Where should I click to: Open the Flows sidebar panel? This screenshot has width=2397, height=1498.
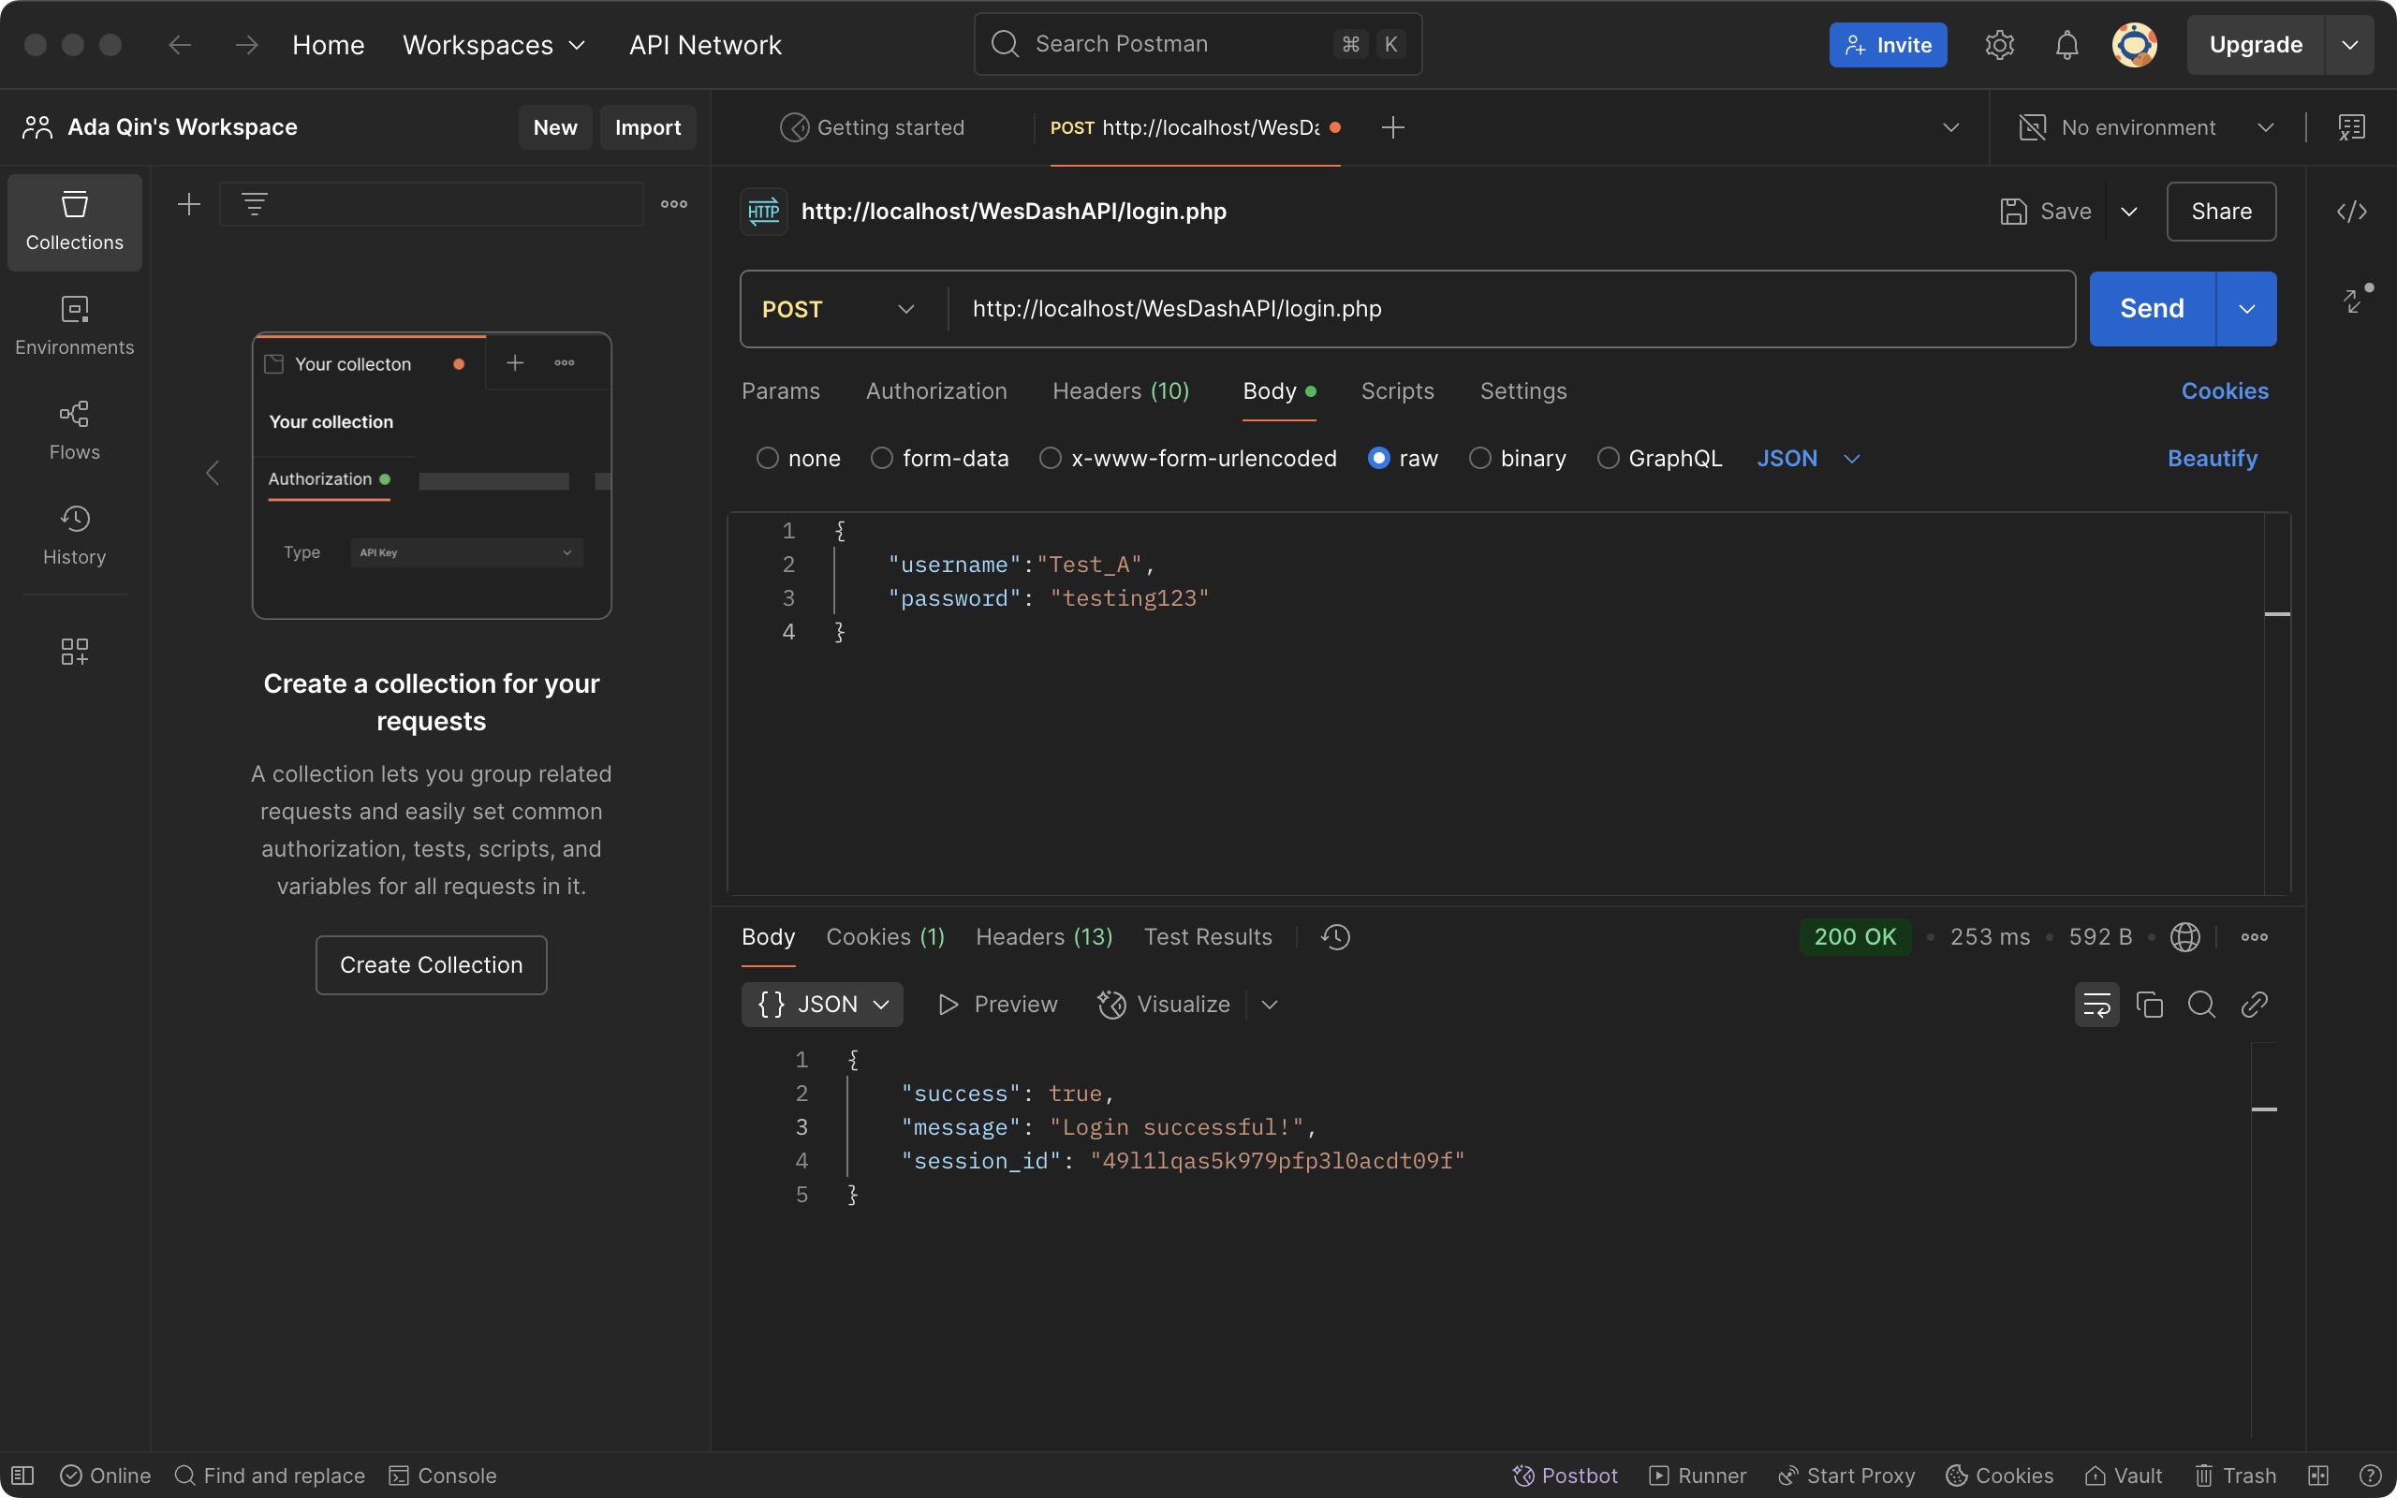[x=74, y=430]
